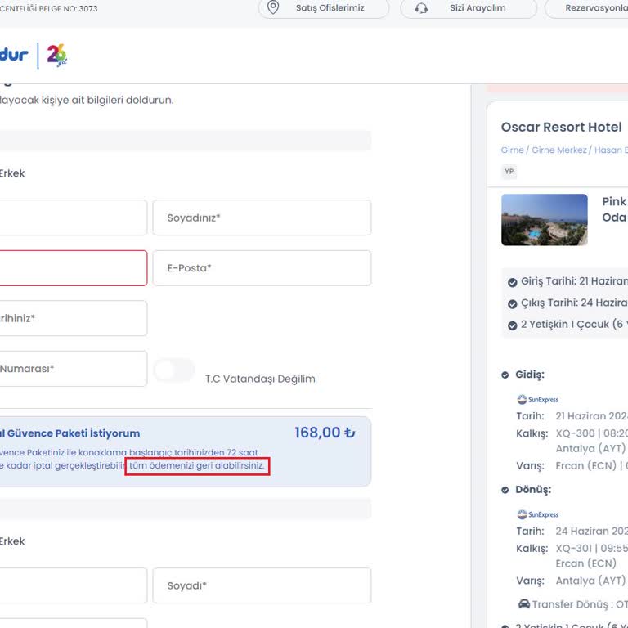628x628 pixels.
Task: Click the YP badge under the hotel name
Action: tap(509, 172)
